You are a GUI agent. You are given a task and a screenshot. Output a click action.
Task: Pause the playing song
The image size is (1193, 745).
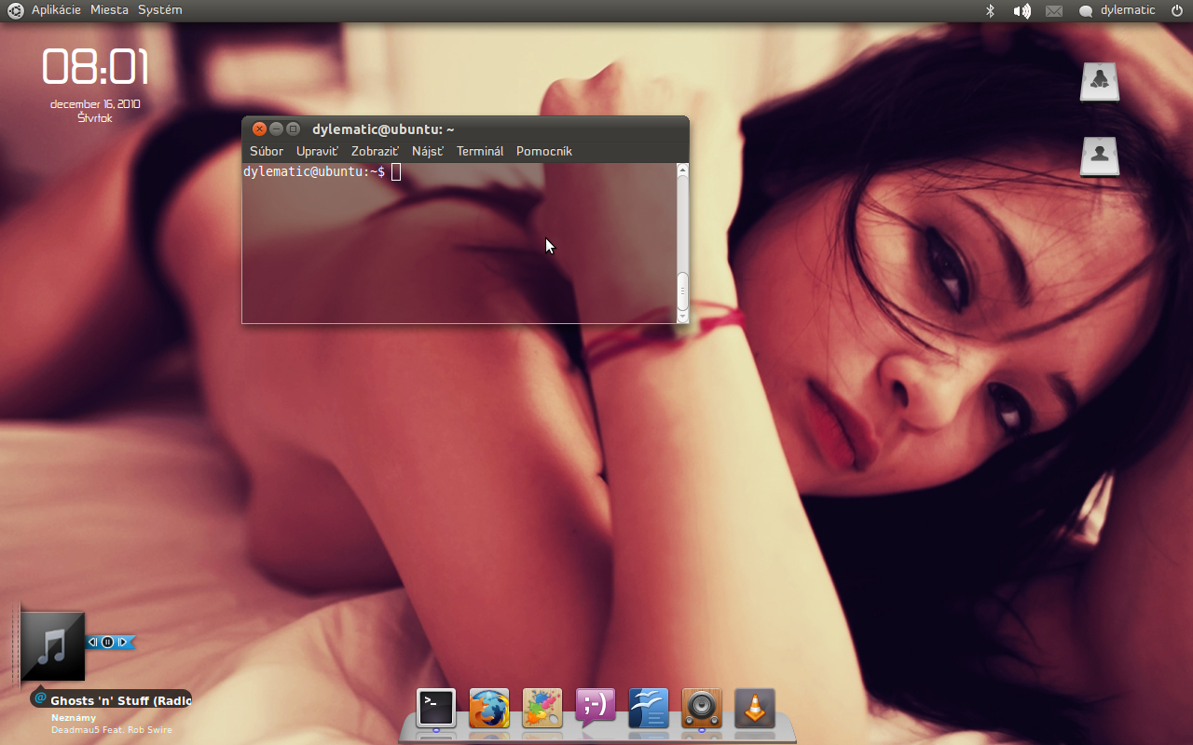[x=108, y=642]
